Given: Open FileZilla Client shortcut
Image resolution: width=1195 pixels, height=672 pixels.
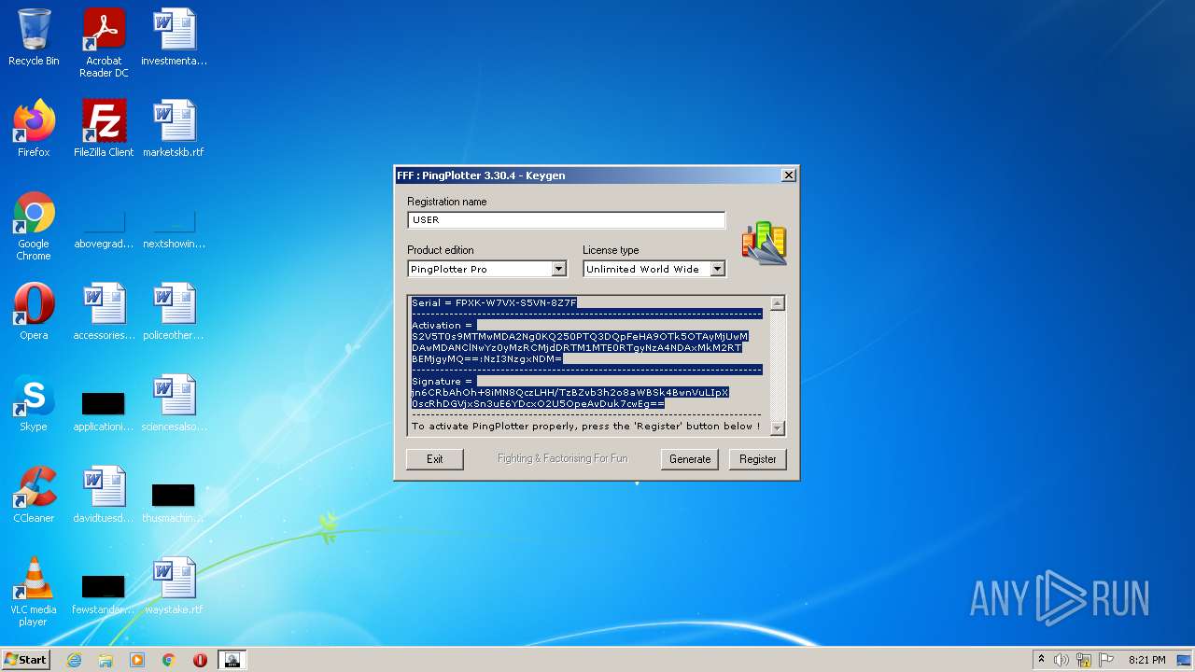Looking at the screenshot, I should point(104,129).
